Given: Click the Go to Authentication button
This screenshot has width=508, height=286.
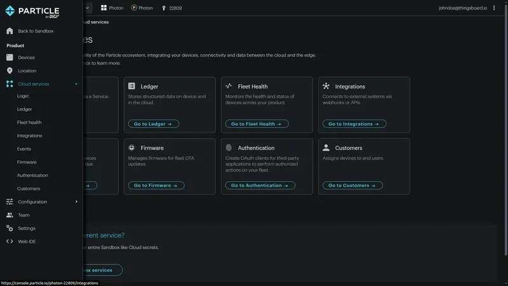Looking at the screenshot, I should (260, 186).
